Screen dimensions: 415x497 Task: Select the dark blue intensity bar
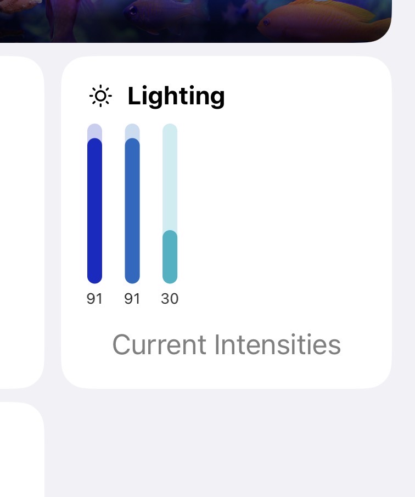(x=95, y=204)
